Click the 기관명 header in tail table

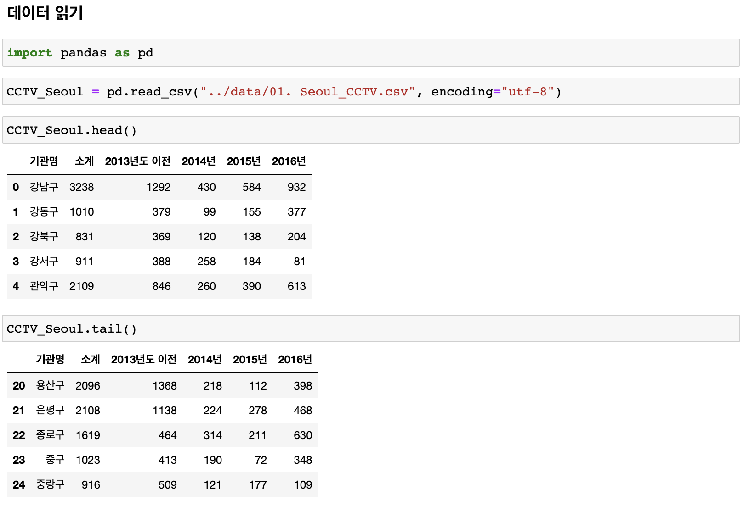click(50, 359)
